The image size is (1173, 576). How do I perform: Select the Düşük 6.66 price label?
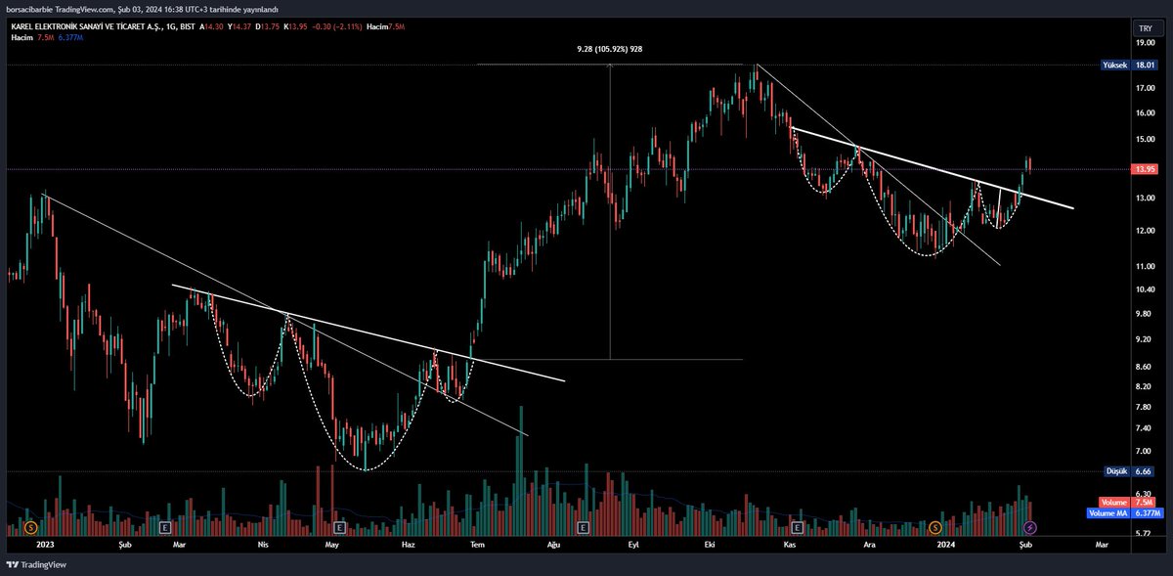[x=1130, y=470]
